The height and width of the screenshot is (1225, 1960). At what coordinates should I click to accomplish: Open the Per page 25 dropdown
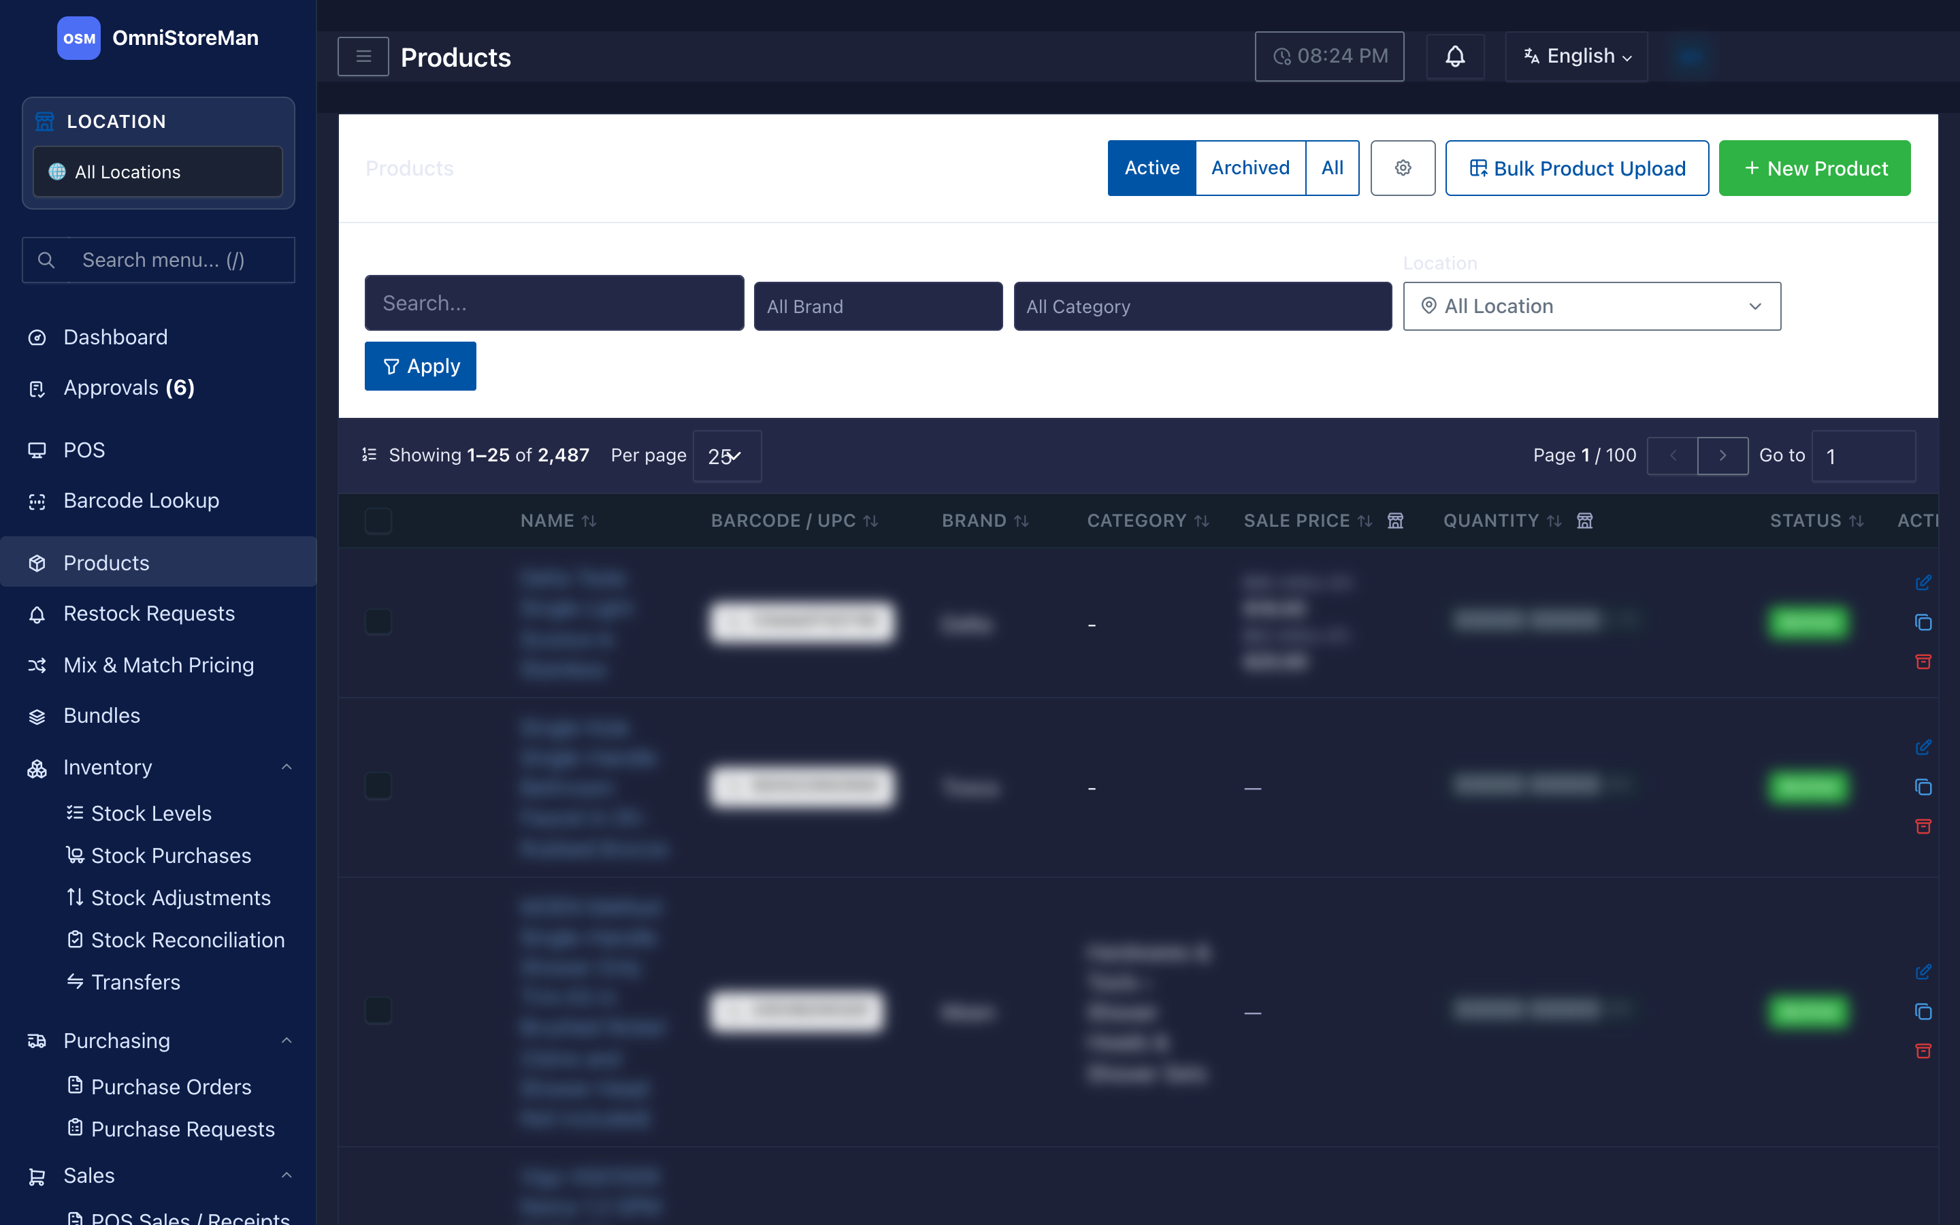click(727, 456)
